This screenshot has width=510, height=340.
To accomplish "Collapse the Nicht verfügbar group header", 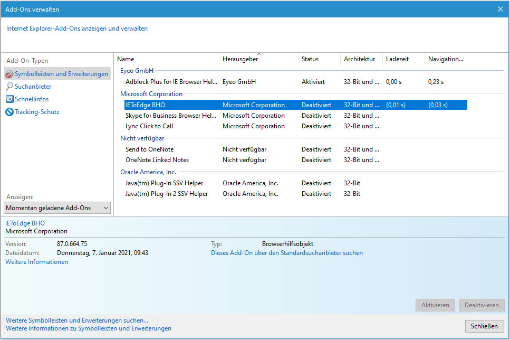I will 142,138.
